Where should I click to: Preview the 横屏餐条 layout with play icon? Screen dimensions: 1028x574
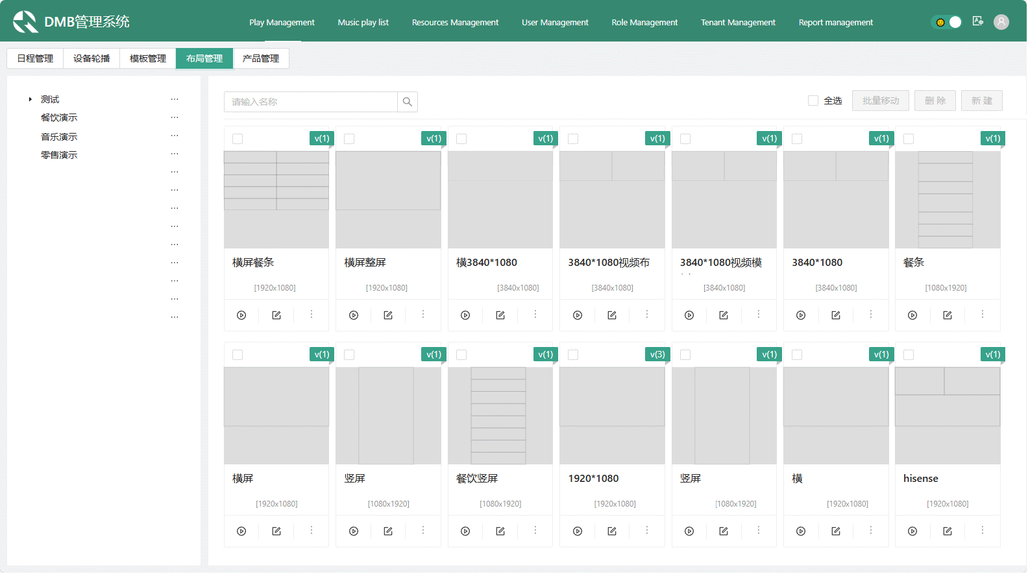[x=241, y=315]
